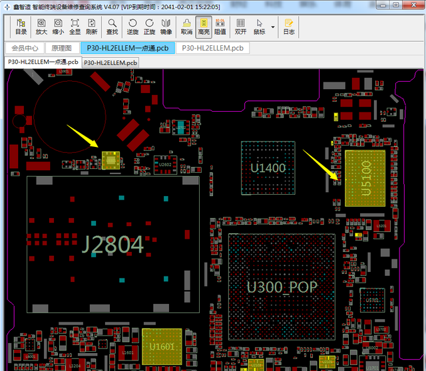Expand the dropdown arrow beside 鼠标

pos(273,27)
